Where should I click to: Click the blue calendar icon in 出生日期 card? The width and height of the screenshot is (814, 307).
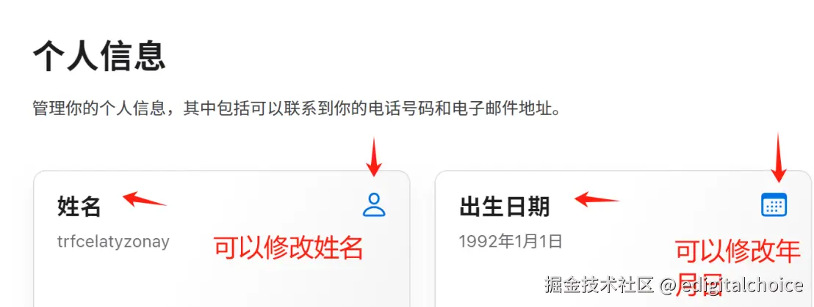(774, 204)
